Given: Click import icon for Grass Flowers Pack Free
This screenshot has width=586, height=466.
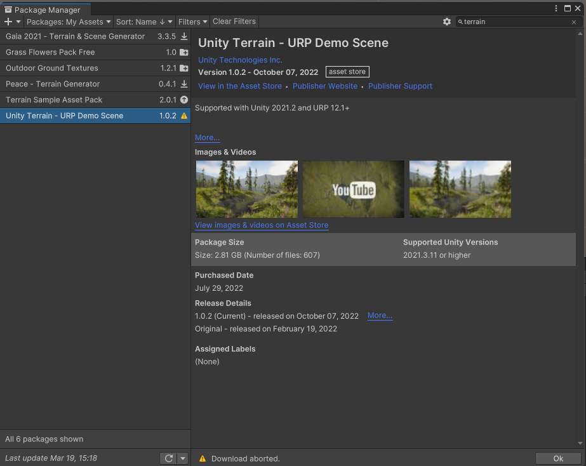Looking at the screenshot, I should click(184, 52).
